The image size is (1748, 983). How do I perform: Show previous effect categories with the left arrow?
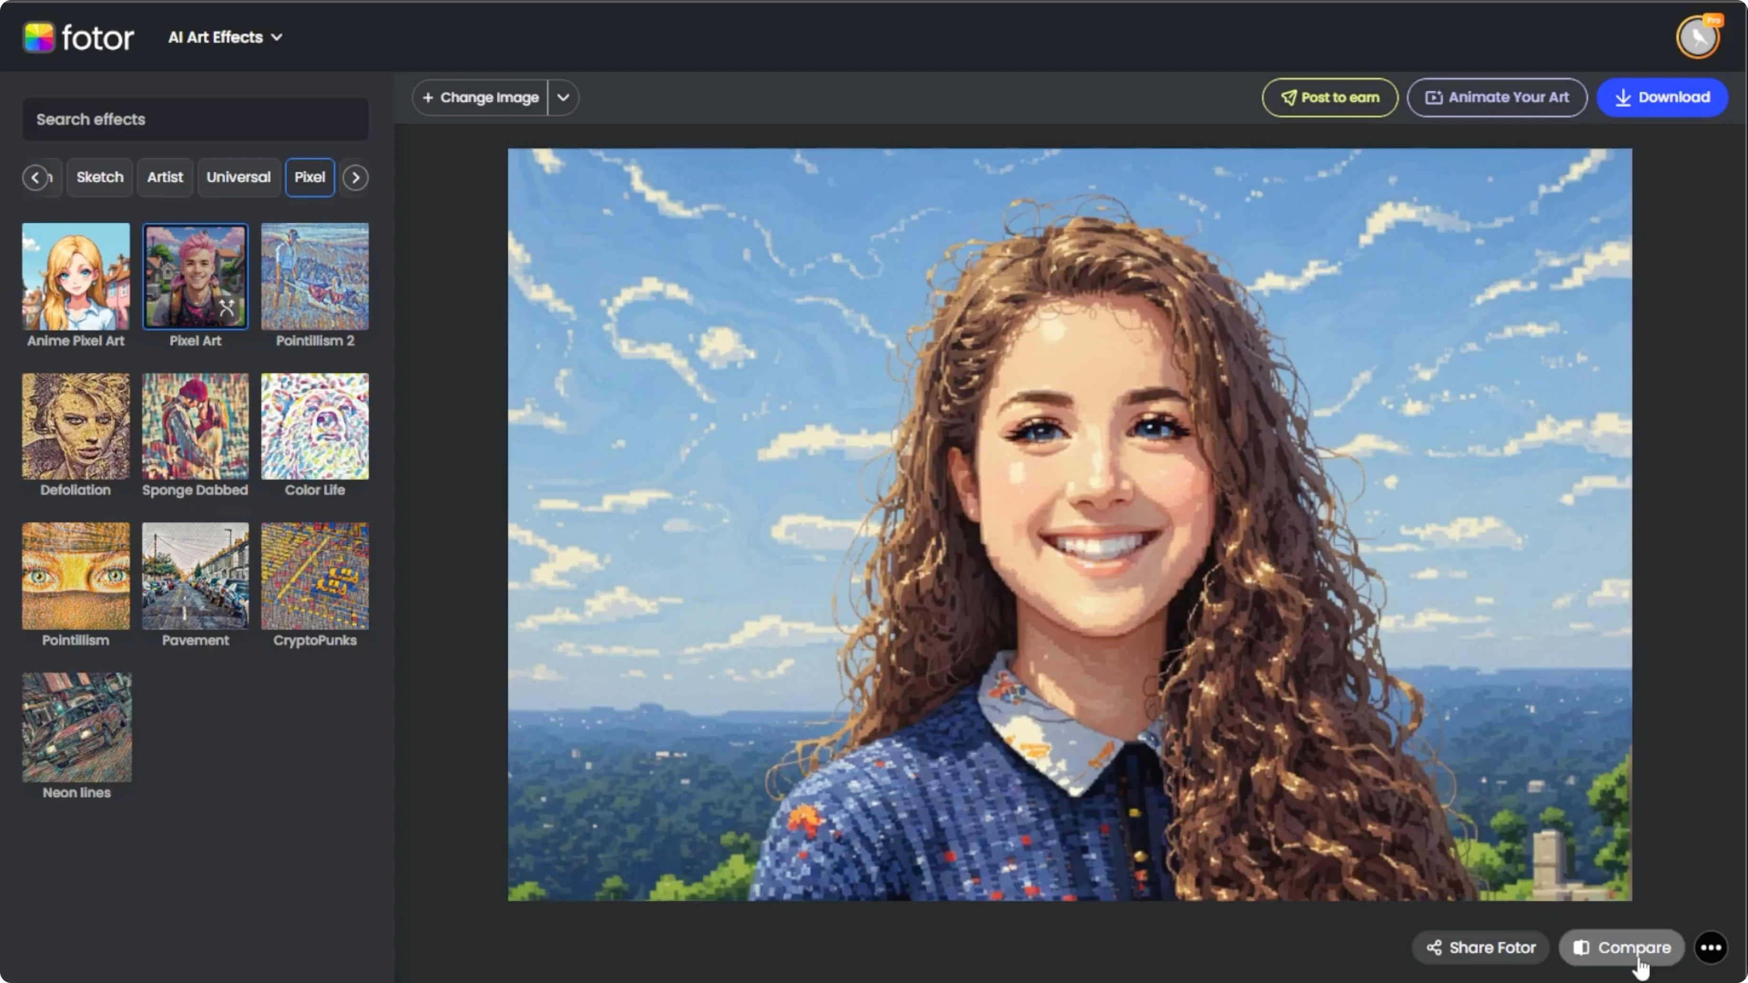click(35, 178)
